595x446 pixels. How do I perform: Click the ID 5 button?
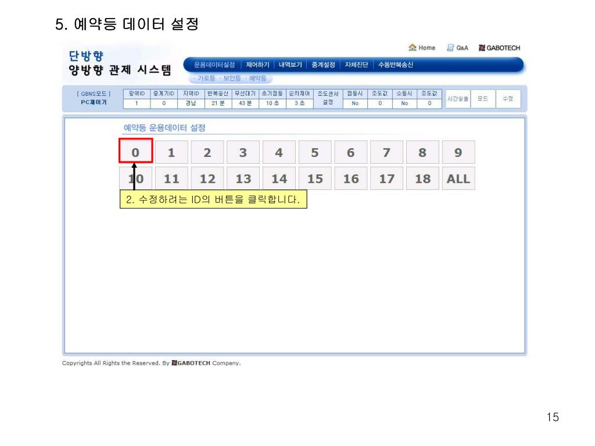pos(315,152)
